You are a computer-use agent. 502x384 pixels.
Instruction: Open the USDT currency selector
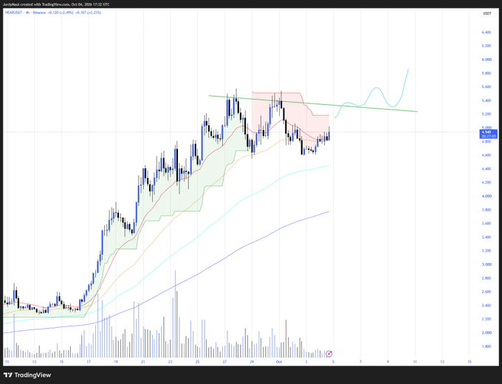[487, 13]
